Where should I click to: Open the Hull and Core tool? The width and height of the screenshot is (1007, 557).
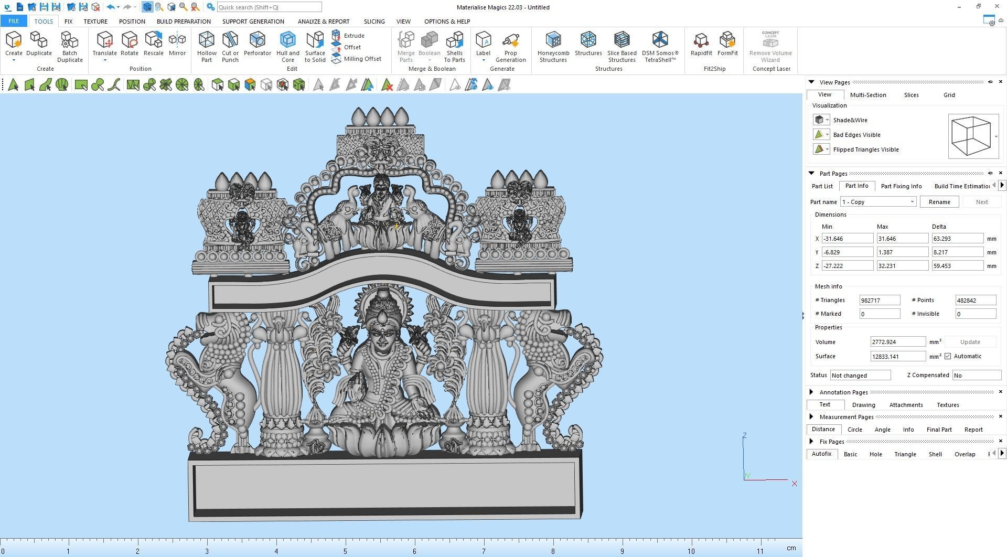point(287,47)
